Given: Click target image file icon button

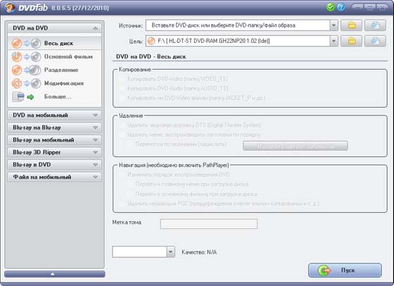Looking at the screenshot, I should point(375,41).
